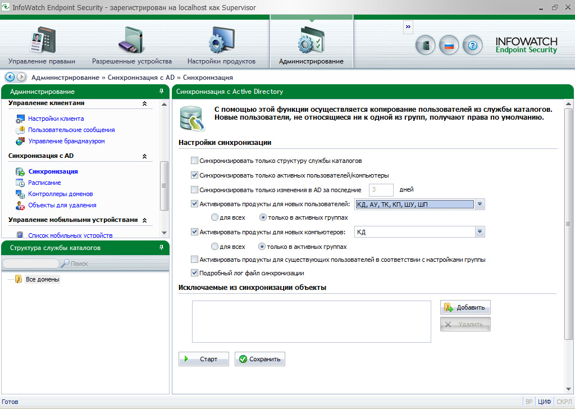Click the Контроллеры доменов icon
Image resolution: width=575 pixels, height=409 pixels.
[x=20, y=194]
